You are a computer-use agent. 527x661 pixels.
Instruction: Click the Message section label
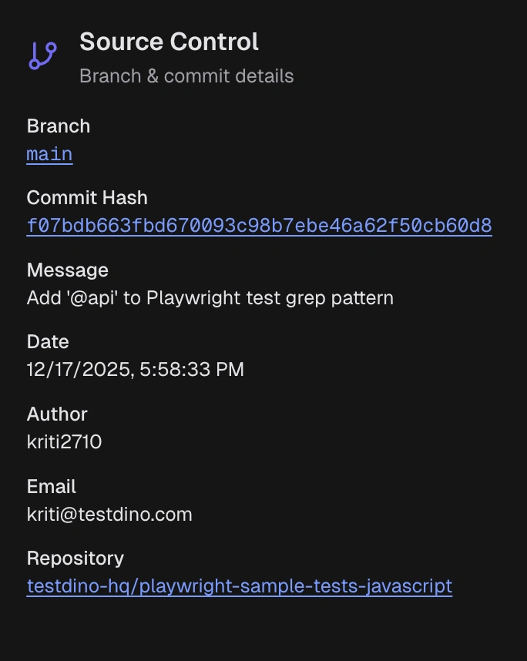pos(67,270)
